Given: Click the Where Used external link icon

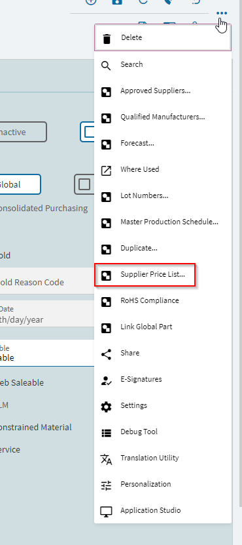Looking at the screenshot, I should coord(106,171).
